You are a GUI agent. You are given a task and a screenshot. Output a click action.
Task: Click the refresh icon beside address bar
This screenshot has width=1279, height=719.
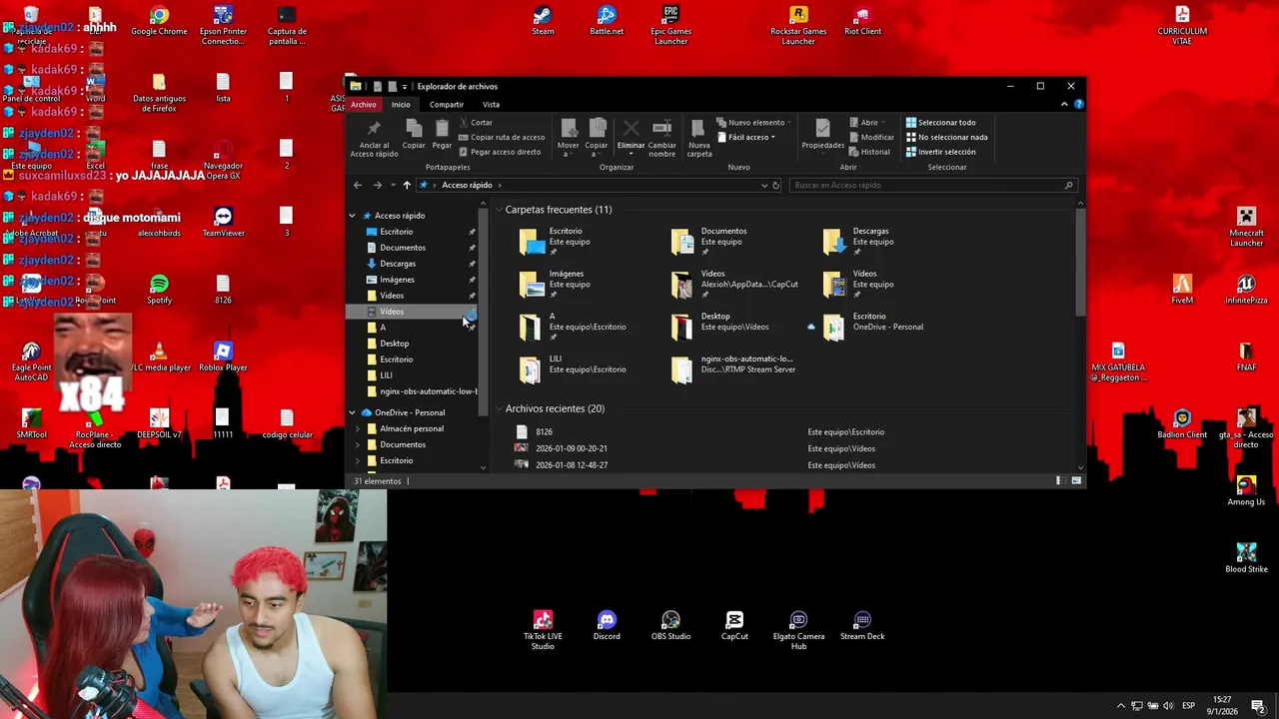point(775,185)
